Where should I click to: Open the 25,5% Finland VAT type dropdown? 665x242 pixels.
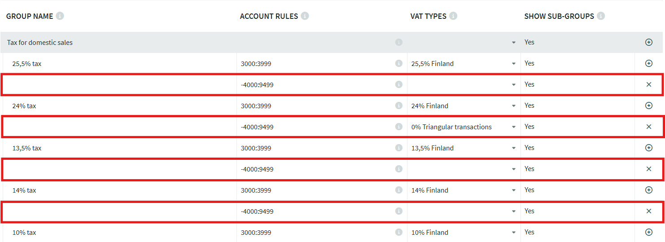pos(513,64)
